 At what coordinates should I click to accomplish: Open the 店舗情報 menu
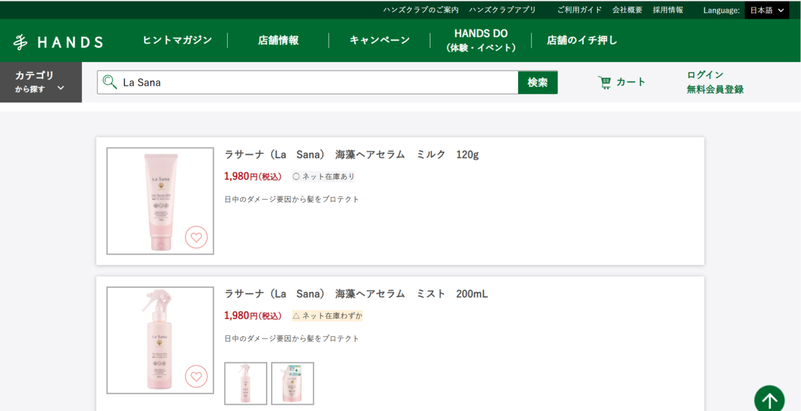click(278, 40)
